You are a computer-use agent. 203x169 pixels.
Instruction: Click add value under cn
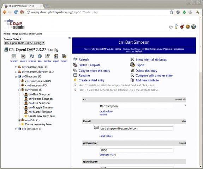pyautogui.click(x=106, y=111)
